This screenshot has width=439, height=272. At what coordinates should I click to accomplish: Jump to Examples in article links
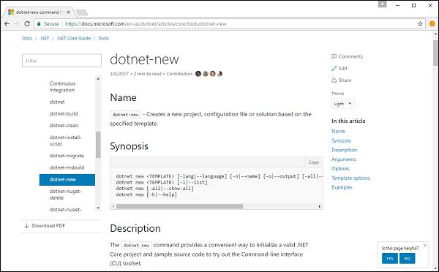pyautogui.click(x=342, y=187)
